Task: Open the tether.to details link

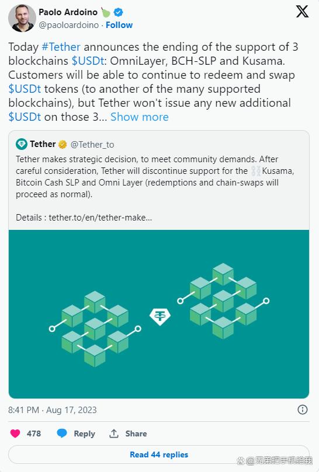Action: tap(100, 218)
